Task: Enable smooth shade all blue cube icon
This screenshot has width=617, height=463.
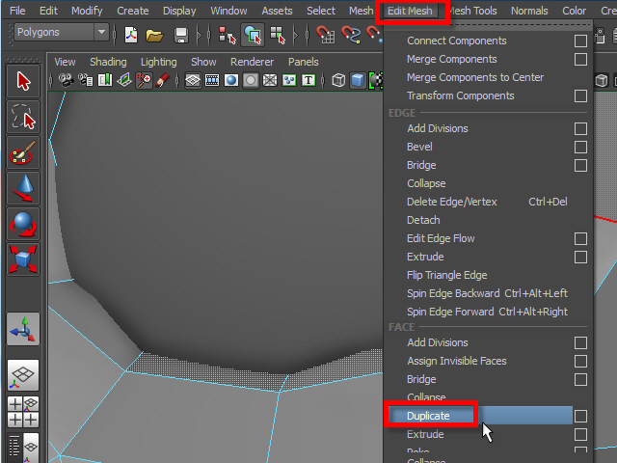Action: click(358, 80)
